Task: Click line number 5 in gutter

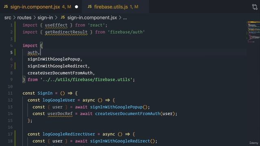Action: point(11,52)
